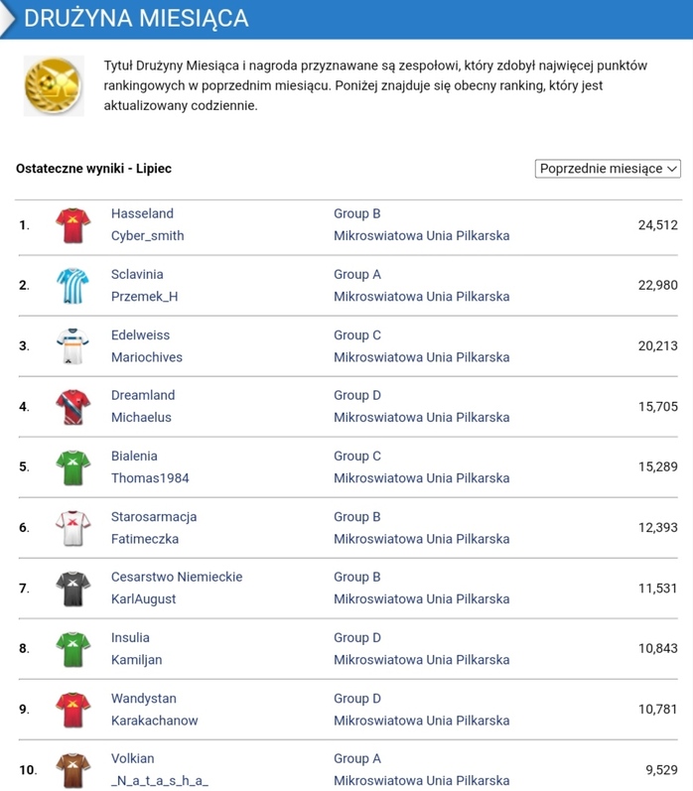The image size is (693, 791).
Task: Click Group A link in Volkian's row
Action: tap(357, 758)
